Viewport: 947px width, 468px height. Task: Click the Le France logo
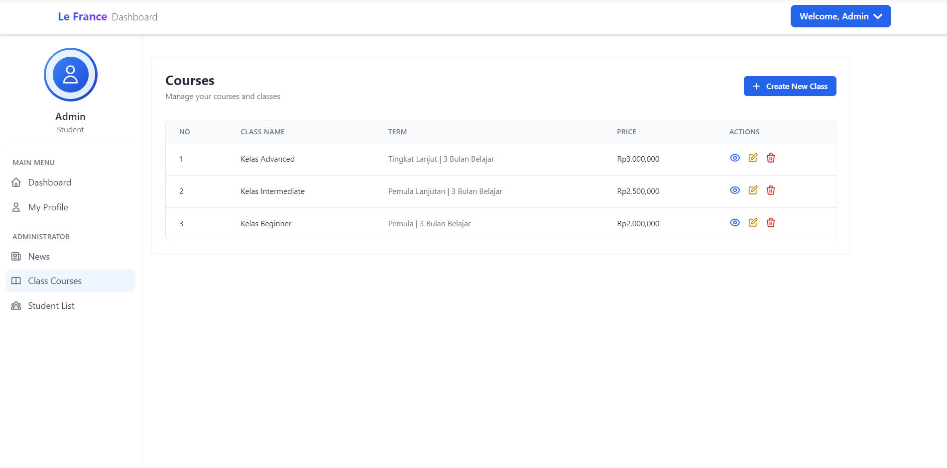[82, 16]
